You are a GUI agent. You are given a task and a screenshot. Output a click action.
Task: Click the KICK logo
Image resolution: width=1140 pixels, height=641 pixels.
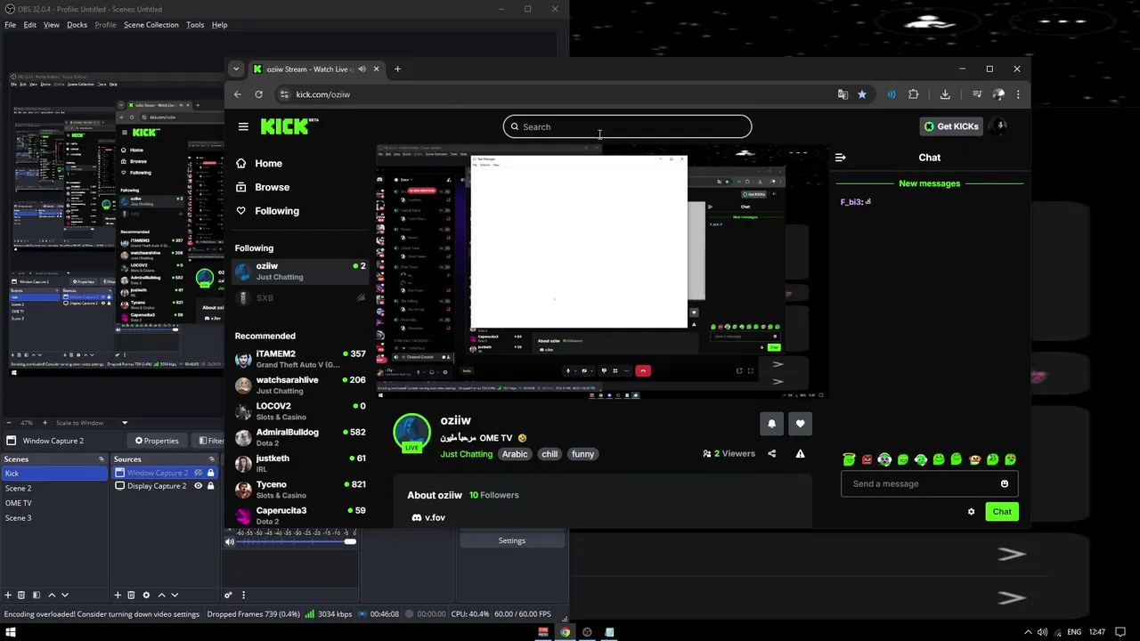pyautogui.click(x=289, y=126)
